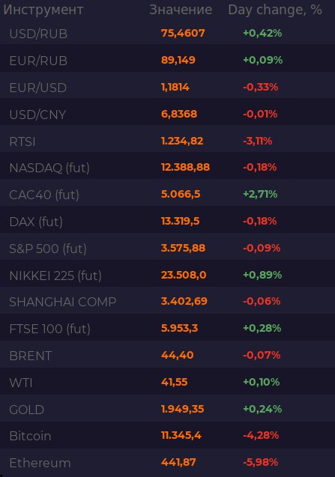The width and height of the screenshot is (335, 477).
Task: Open NASDAQ (fut) instrument
Action: point(168,168)
